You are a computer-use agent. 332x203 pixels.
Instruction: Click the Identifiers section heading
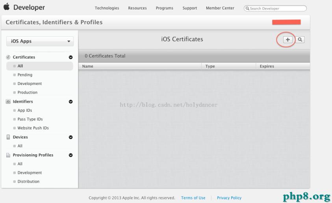[x=23, y=101]
